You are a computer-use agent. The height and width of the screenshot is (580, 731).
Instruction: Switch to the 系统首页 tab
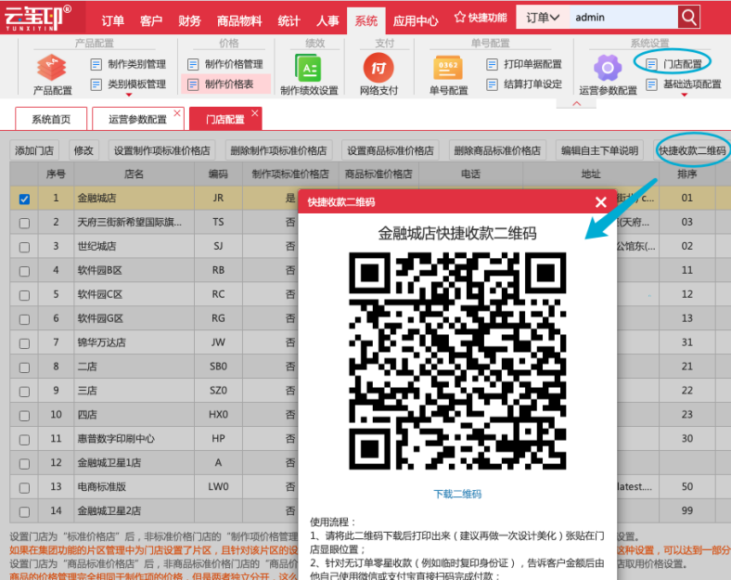pyautogui.click(x=51, y=120)
